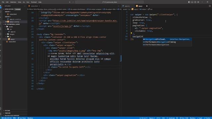Open app.js in the js folder
The height and width of the screenshot is (119, 212).
[x=12, y=39]
